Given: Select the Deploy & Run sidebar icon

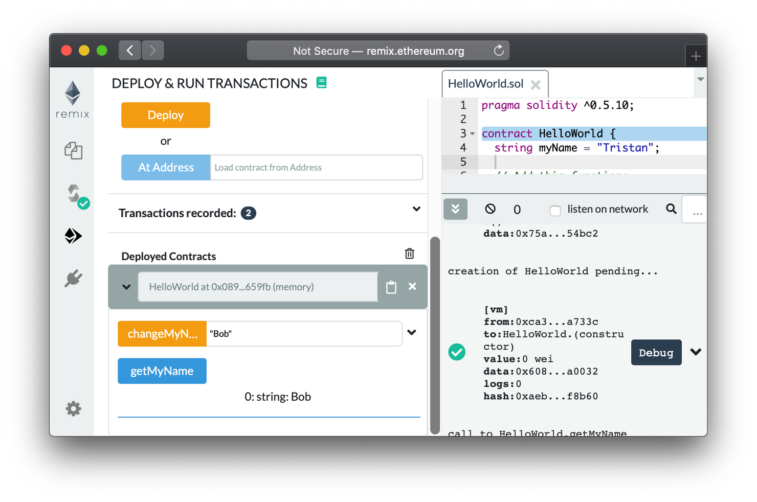Looking at the screenshot, I should (73, 236).
